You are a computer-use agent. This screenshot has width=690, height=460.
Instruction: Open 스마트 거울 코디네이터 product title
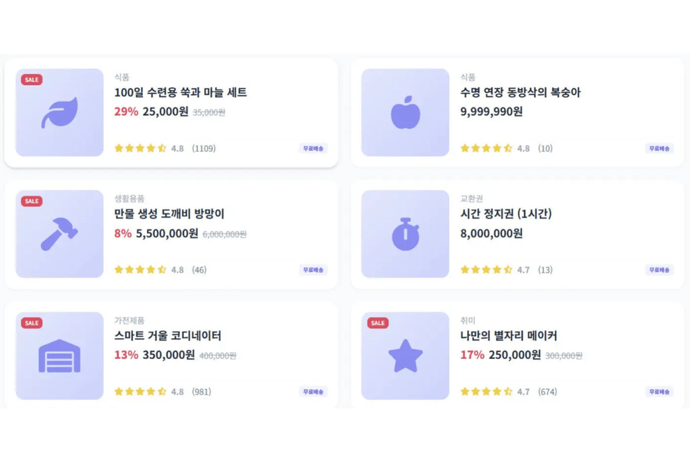point(168,336)
